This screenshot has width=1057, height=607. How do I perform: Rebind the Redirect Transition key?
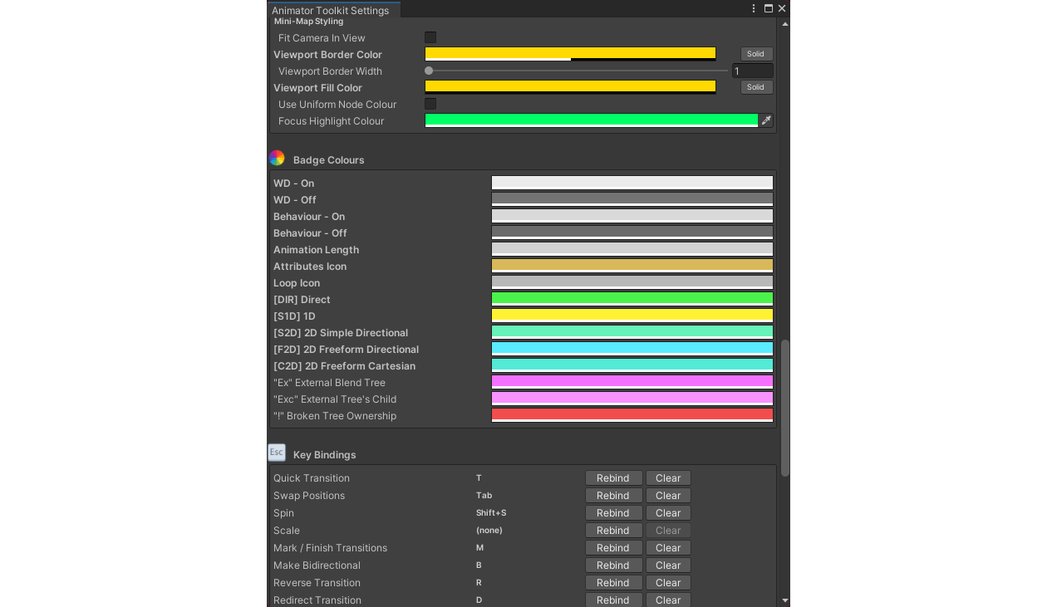[x=613, y=600]
